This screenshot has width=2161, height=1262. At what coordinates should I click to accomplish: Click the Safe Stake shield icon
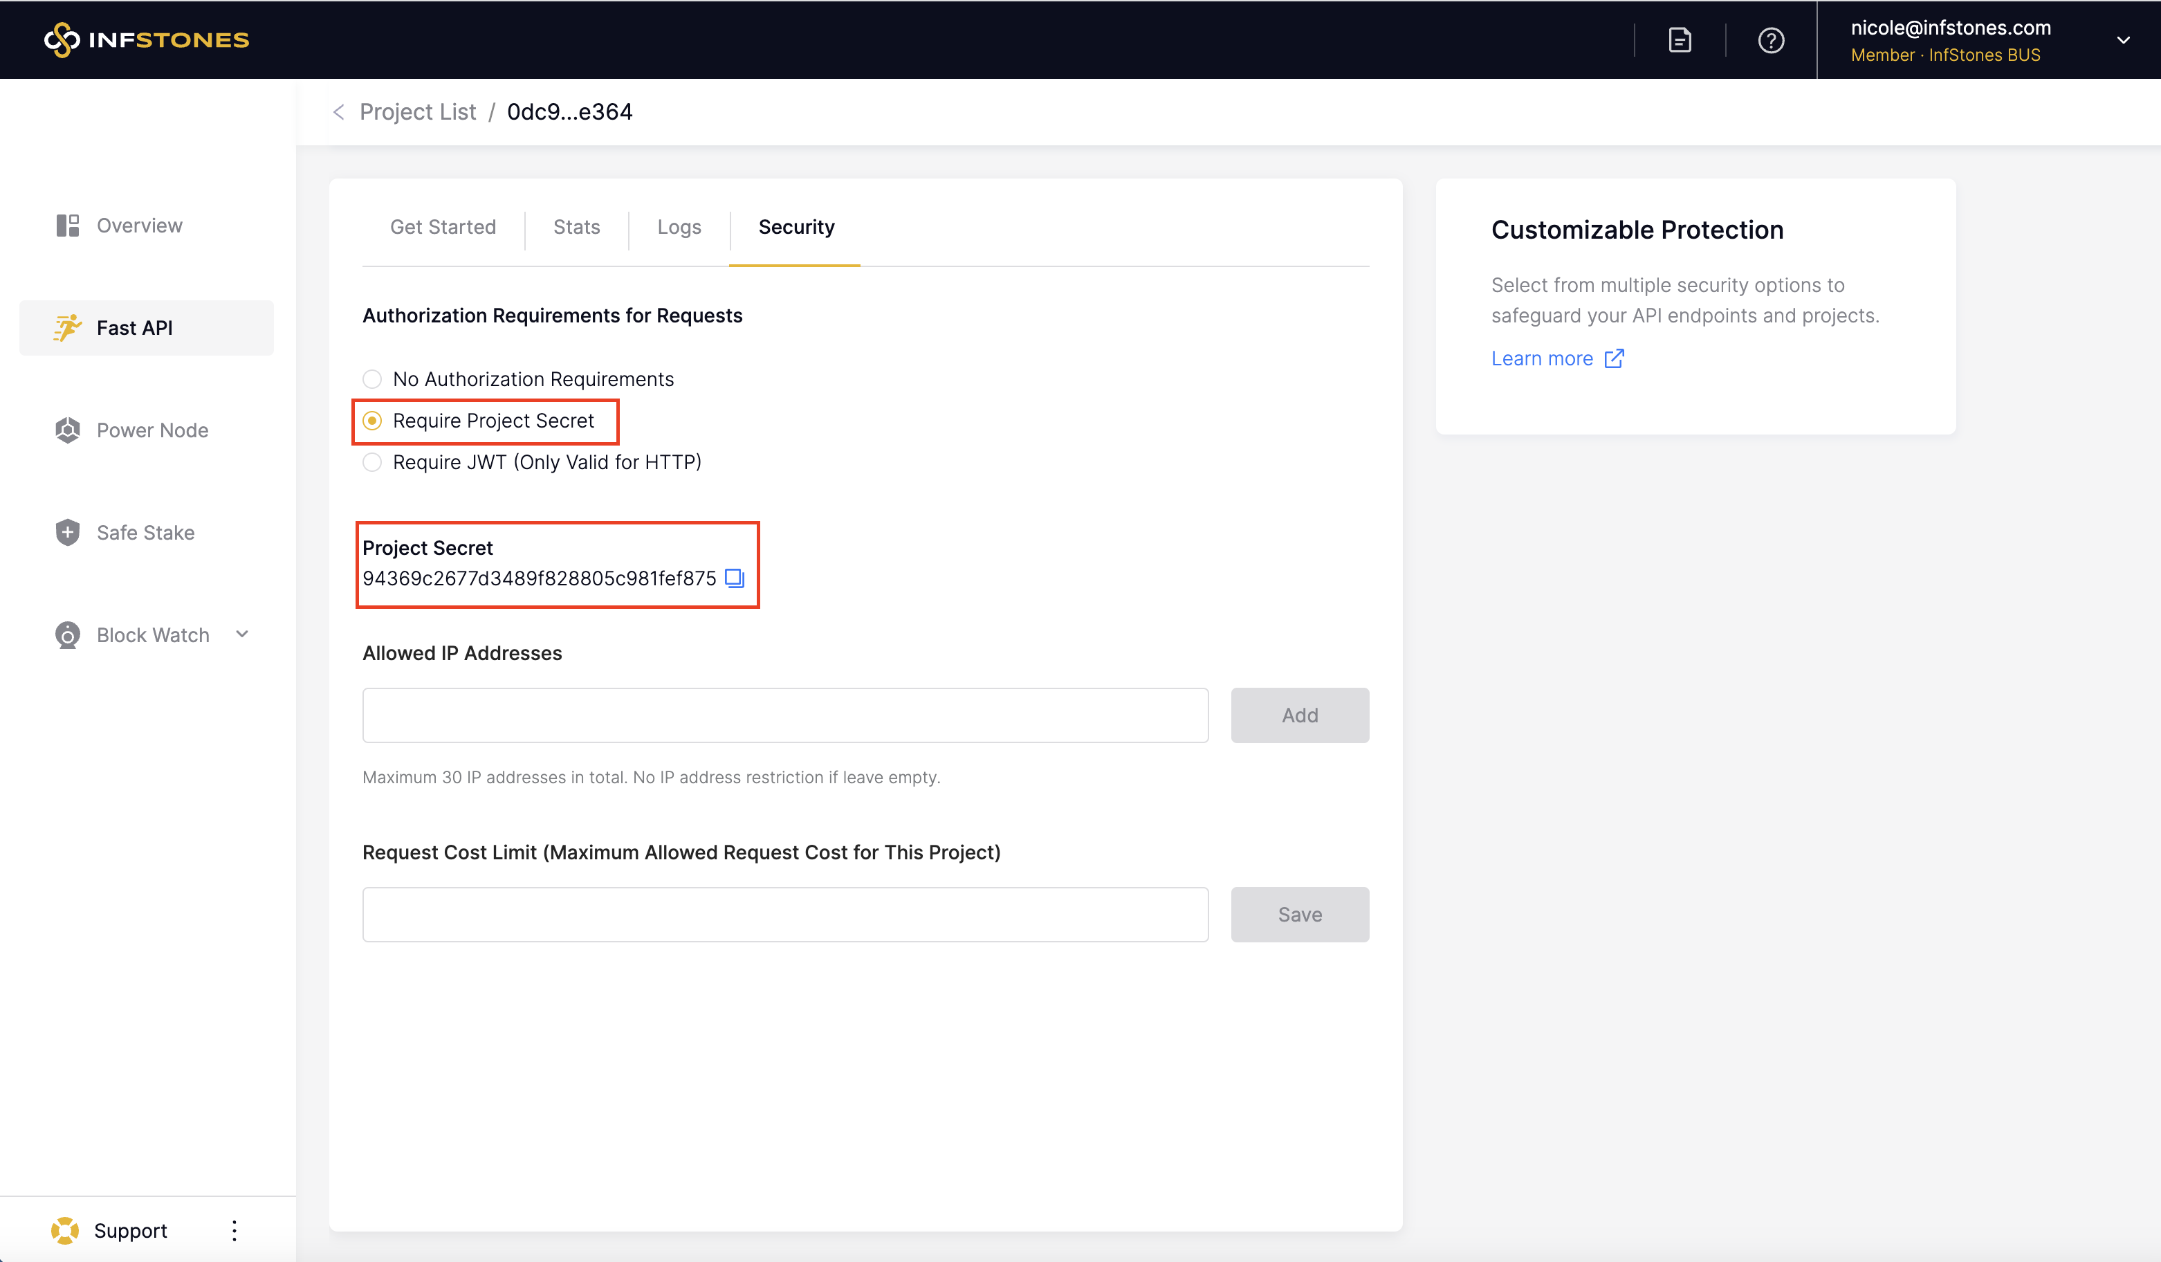click(68, 533)
